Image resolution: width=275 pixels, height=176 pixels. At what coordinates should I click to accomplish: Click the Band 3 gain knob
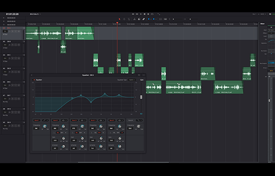82,138
